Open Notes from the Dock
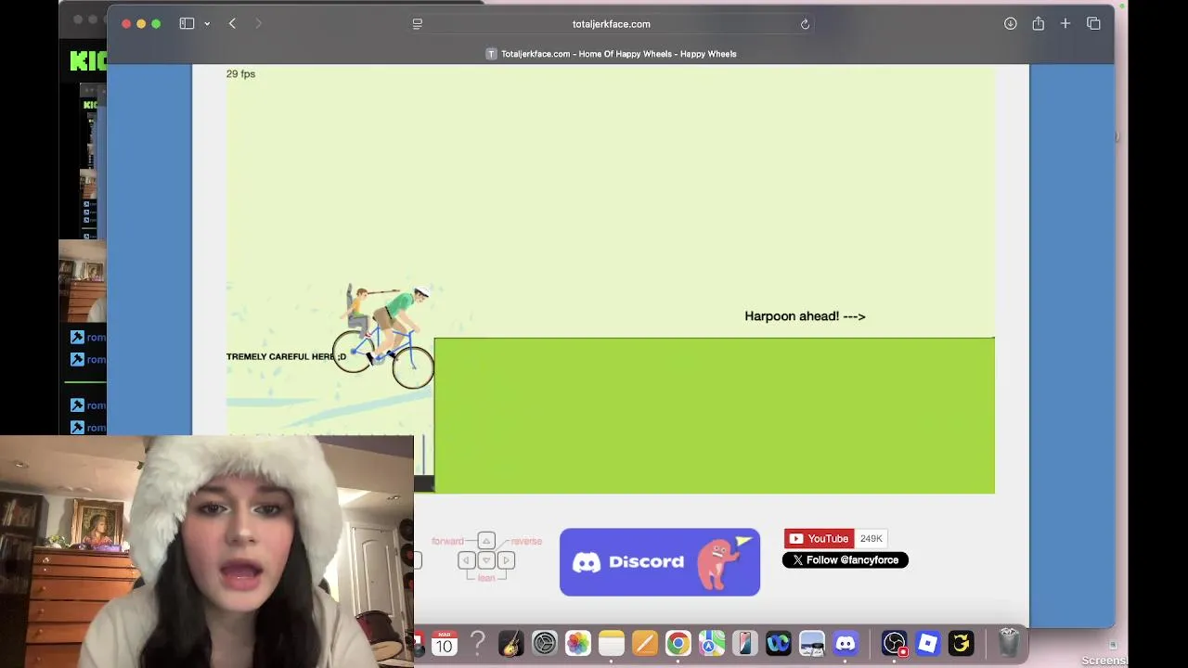This screenshot has height=668, width=1188. coord(611,643)
